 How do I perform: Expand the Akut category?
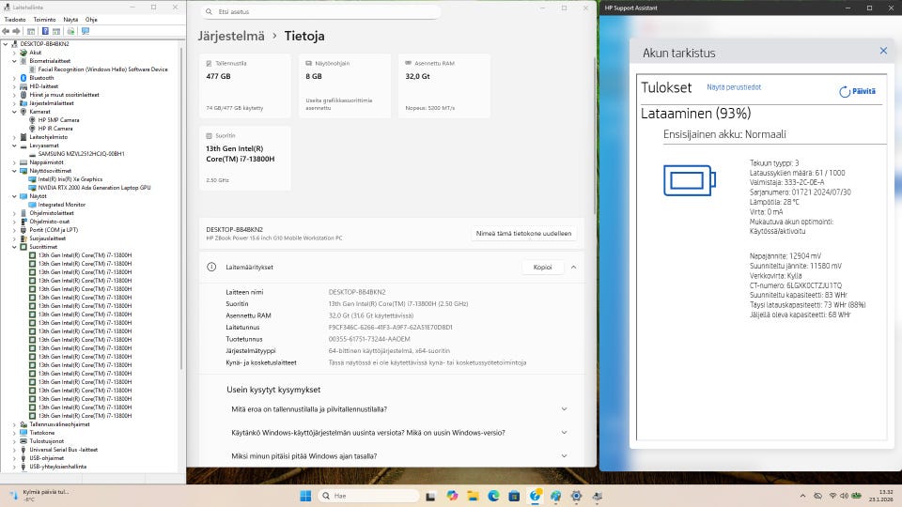[14, 53]
